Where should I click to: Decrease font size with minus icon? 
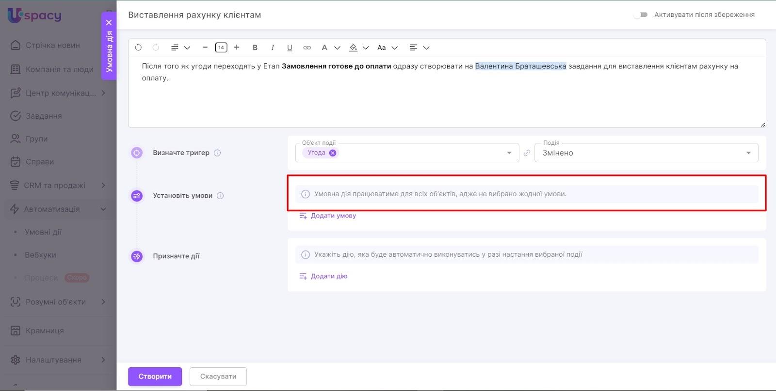[205, 47]
